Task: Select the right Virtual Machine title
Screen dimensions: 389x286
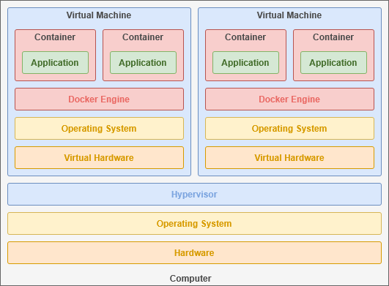Action: (x=289, y=15)
